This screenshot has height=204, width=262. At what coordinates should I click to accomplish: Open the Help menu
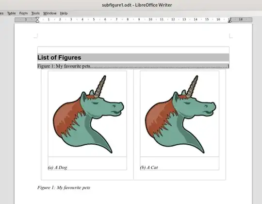(64, 13)
